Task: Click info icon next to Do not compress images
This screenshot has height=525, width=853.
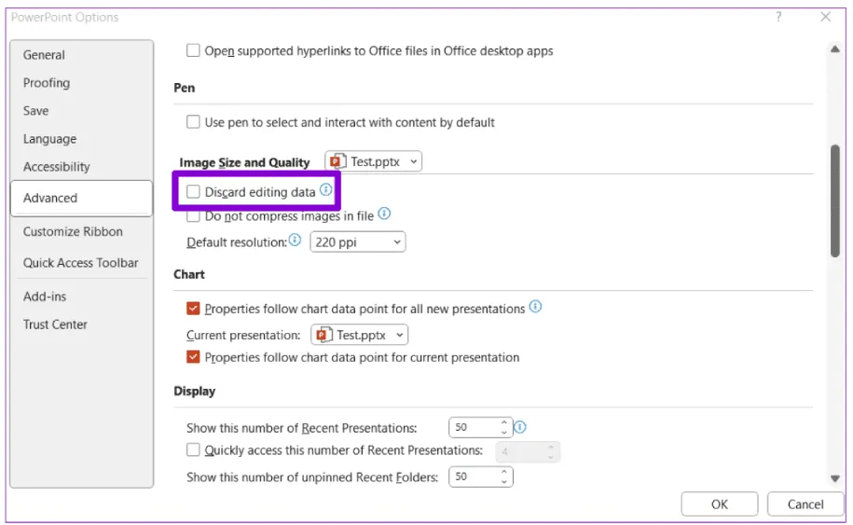Action: 384,214
